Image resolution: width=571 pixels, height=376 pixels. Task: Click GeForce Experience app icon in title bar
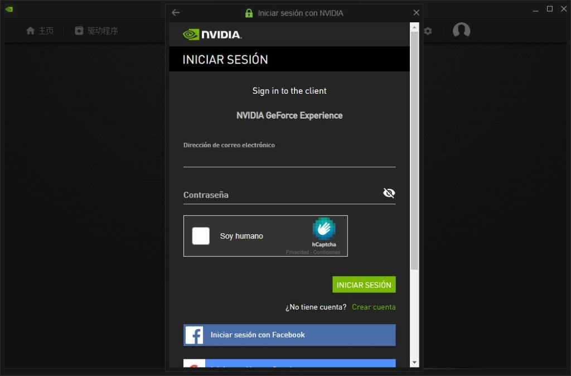[9, 9]
